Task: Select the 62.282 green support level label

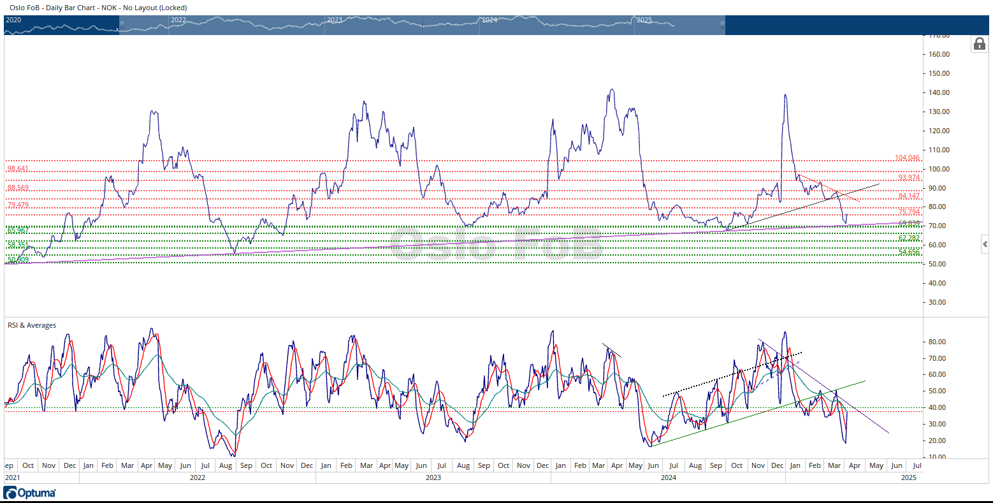Action: (x=909, y=238)
